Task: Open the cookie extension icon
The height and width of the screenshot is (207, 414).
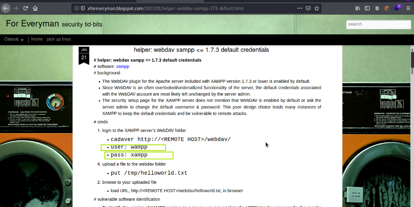Action: click(387, 8)
